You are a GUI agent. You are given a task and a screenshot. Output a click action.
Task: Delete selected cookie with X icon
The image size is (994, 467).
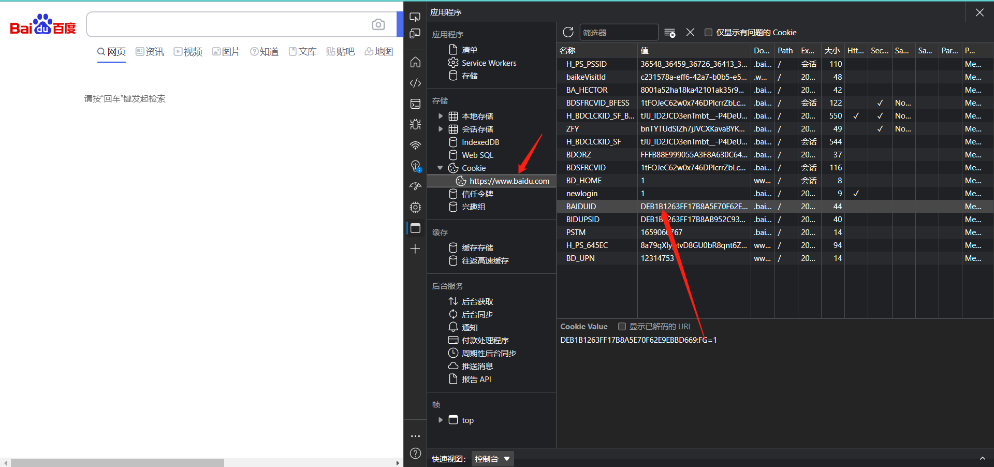coord(690,32)
